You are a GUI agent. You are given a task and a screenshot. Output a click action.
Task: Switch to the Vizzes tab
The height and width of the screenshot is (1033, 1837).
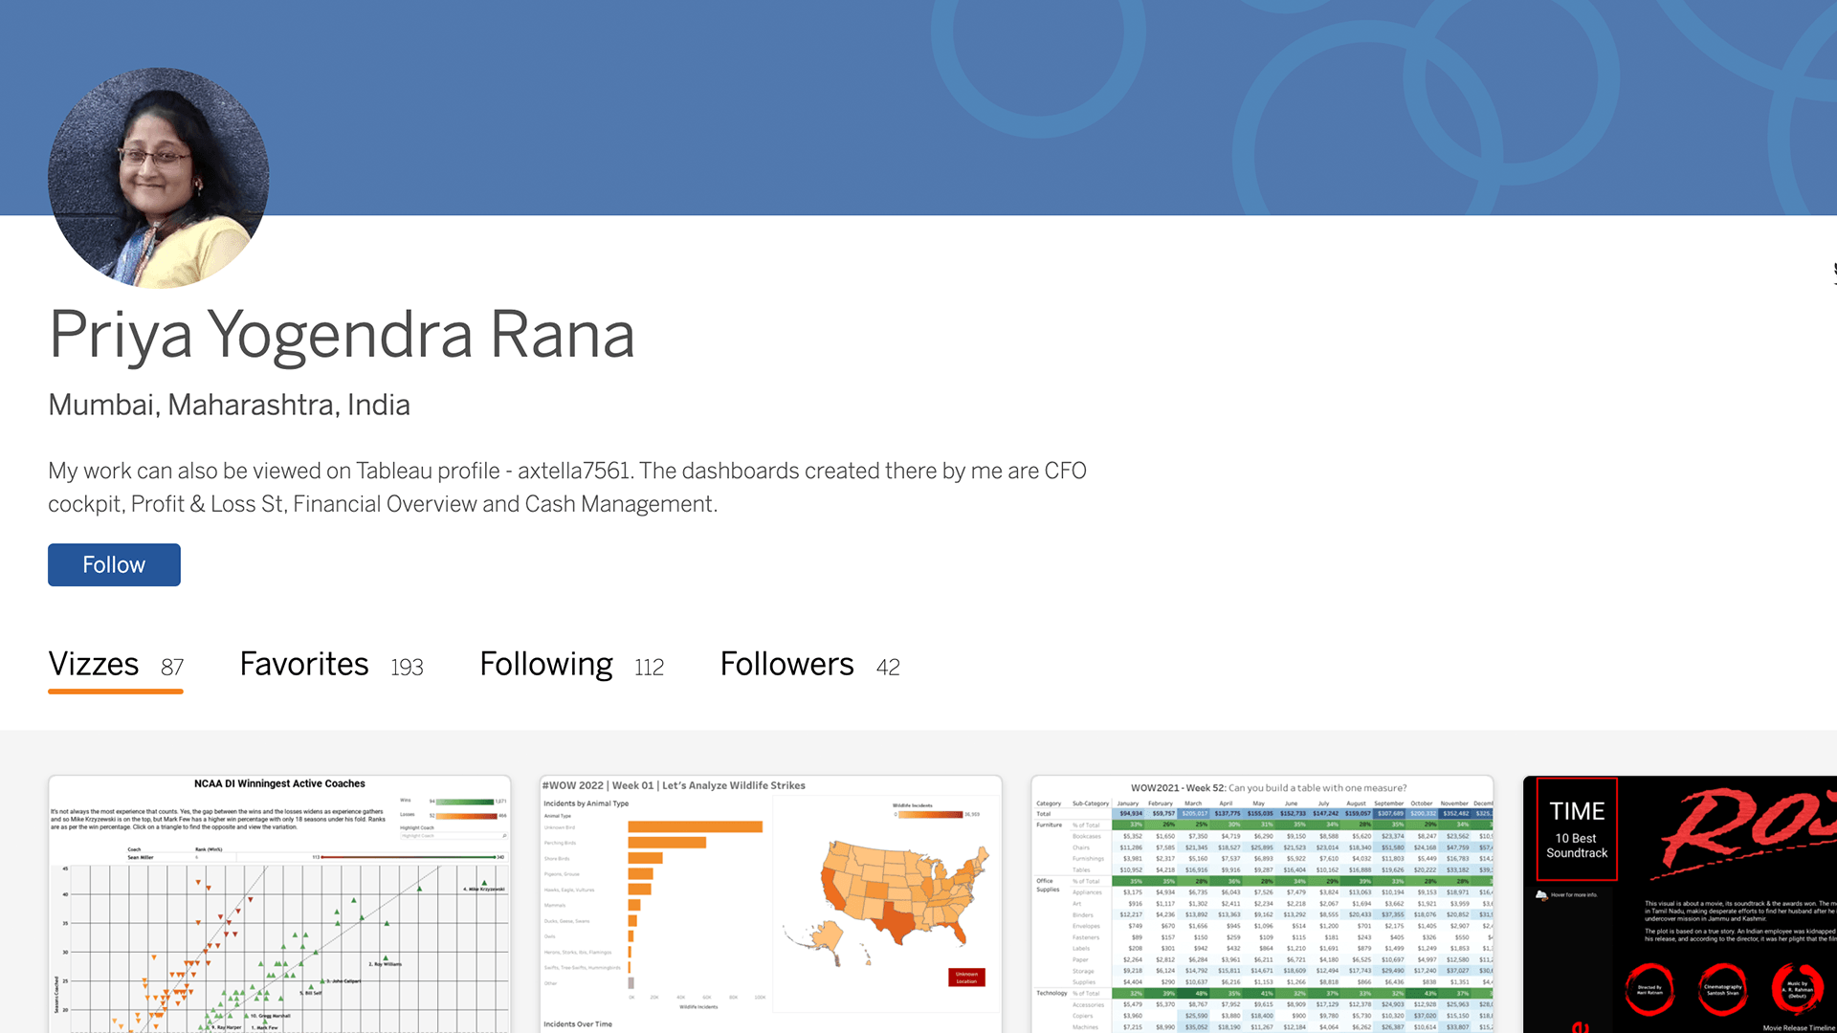pos(115,665)
